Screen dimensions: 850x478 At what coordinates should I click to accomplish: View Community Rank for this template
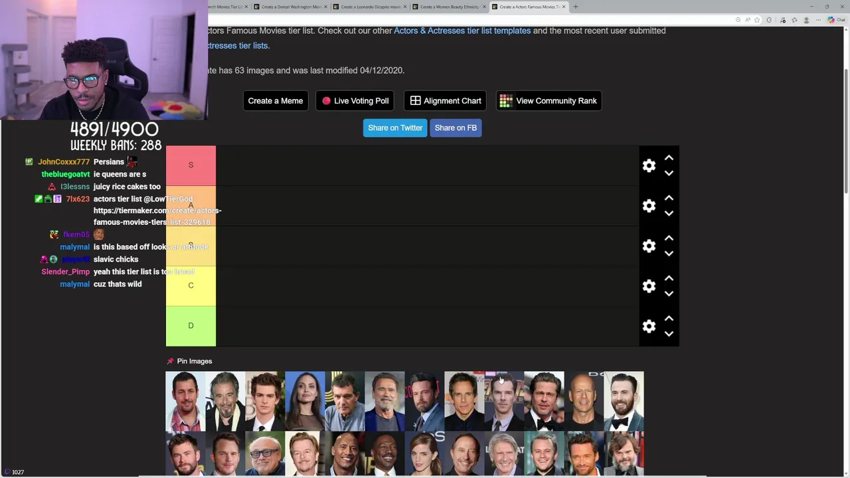549,101
